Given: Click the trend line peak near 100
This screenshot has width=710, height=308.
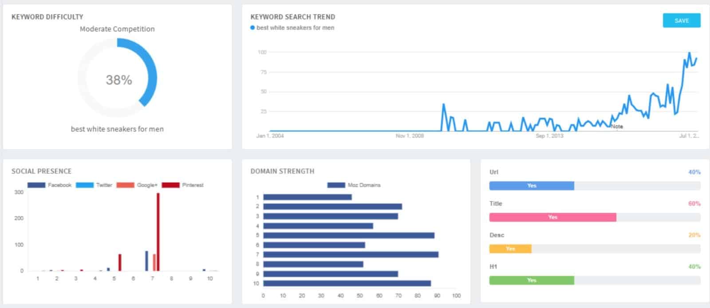Looking at the screenshot, I should click(x=689, y=53).
